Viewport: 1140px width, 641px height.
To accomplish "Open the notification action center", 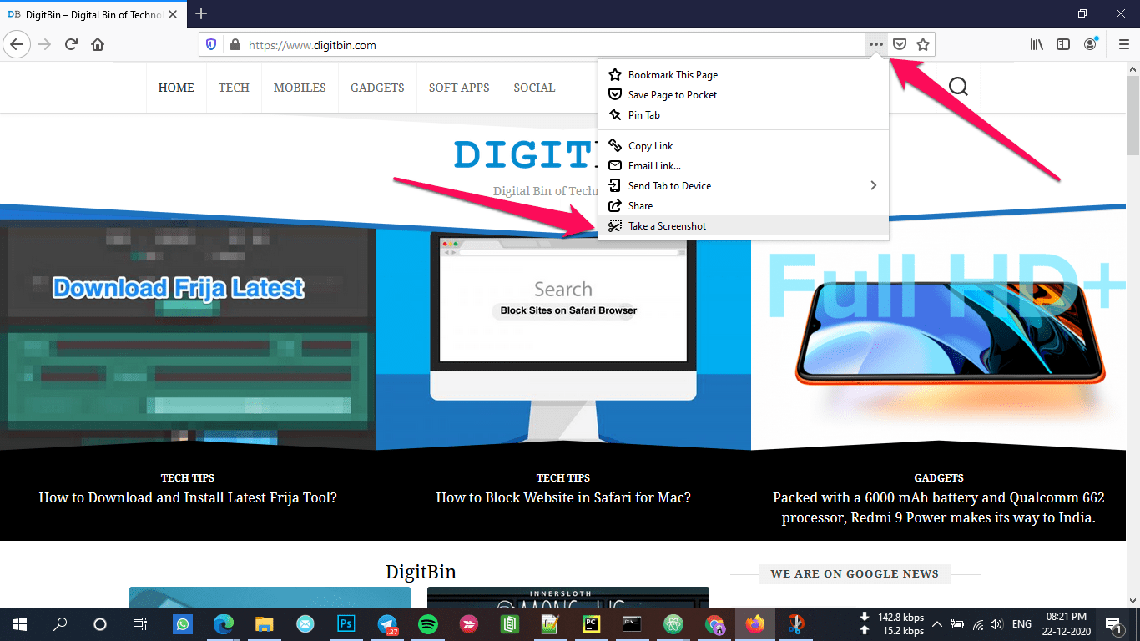I will pos(1112,624).
